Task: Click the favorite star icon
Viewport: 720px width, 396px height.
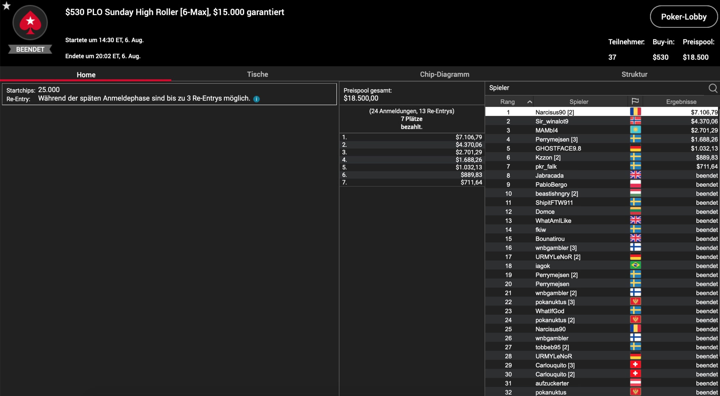Action: coord(6,6)
